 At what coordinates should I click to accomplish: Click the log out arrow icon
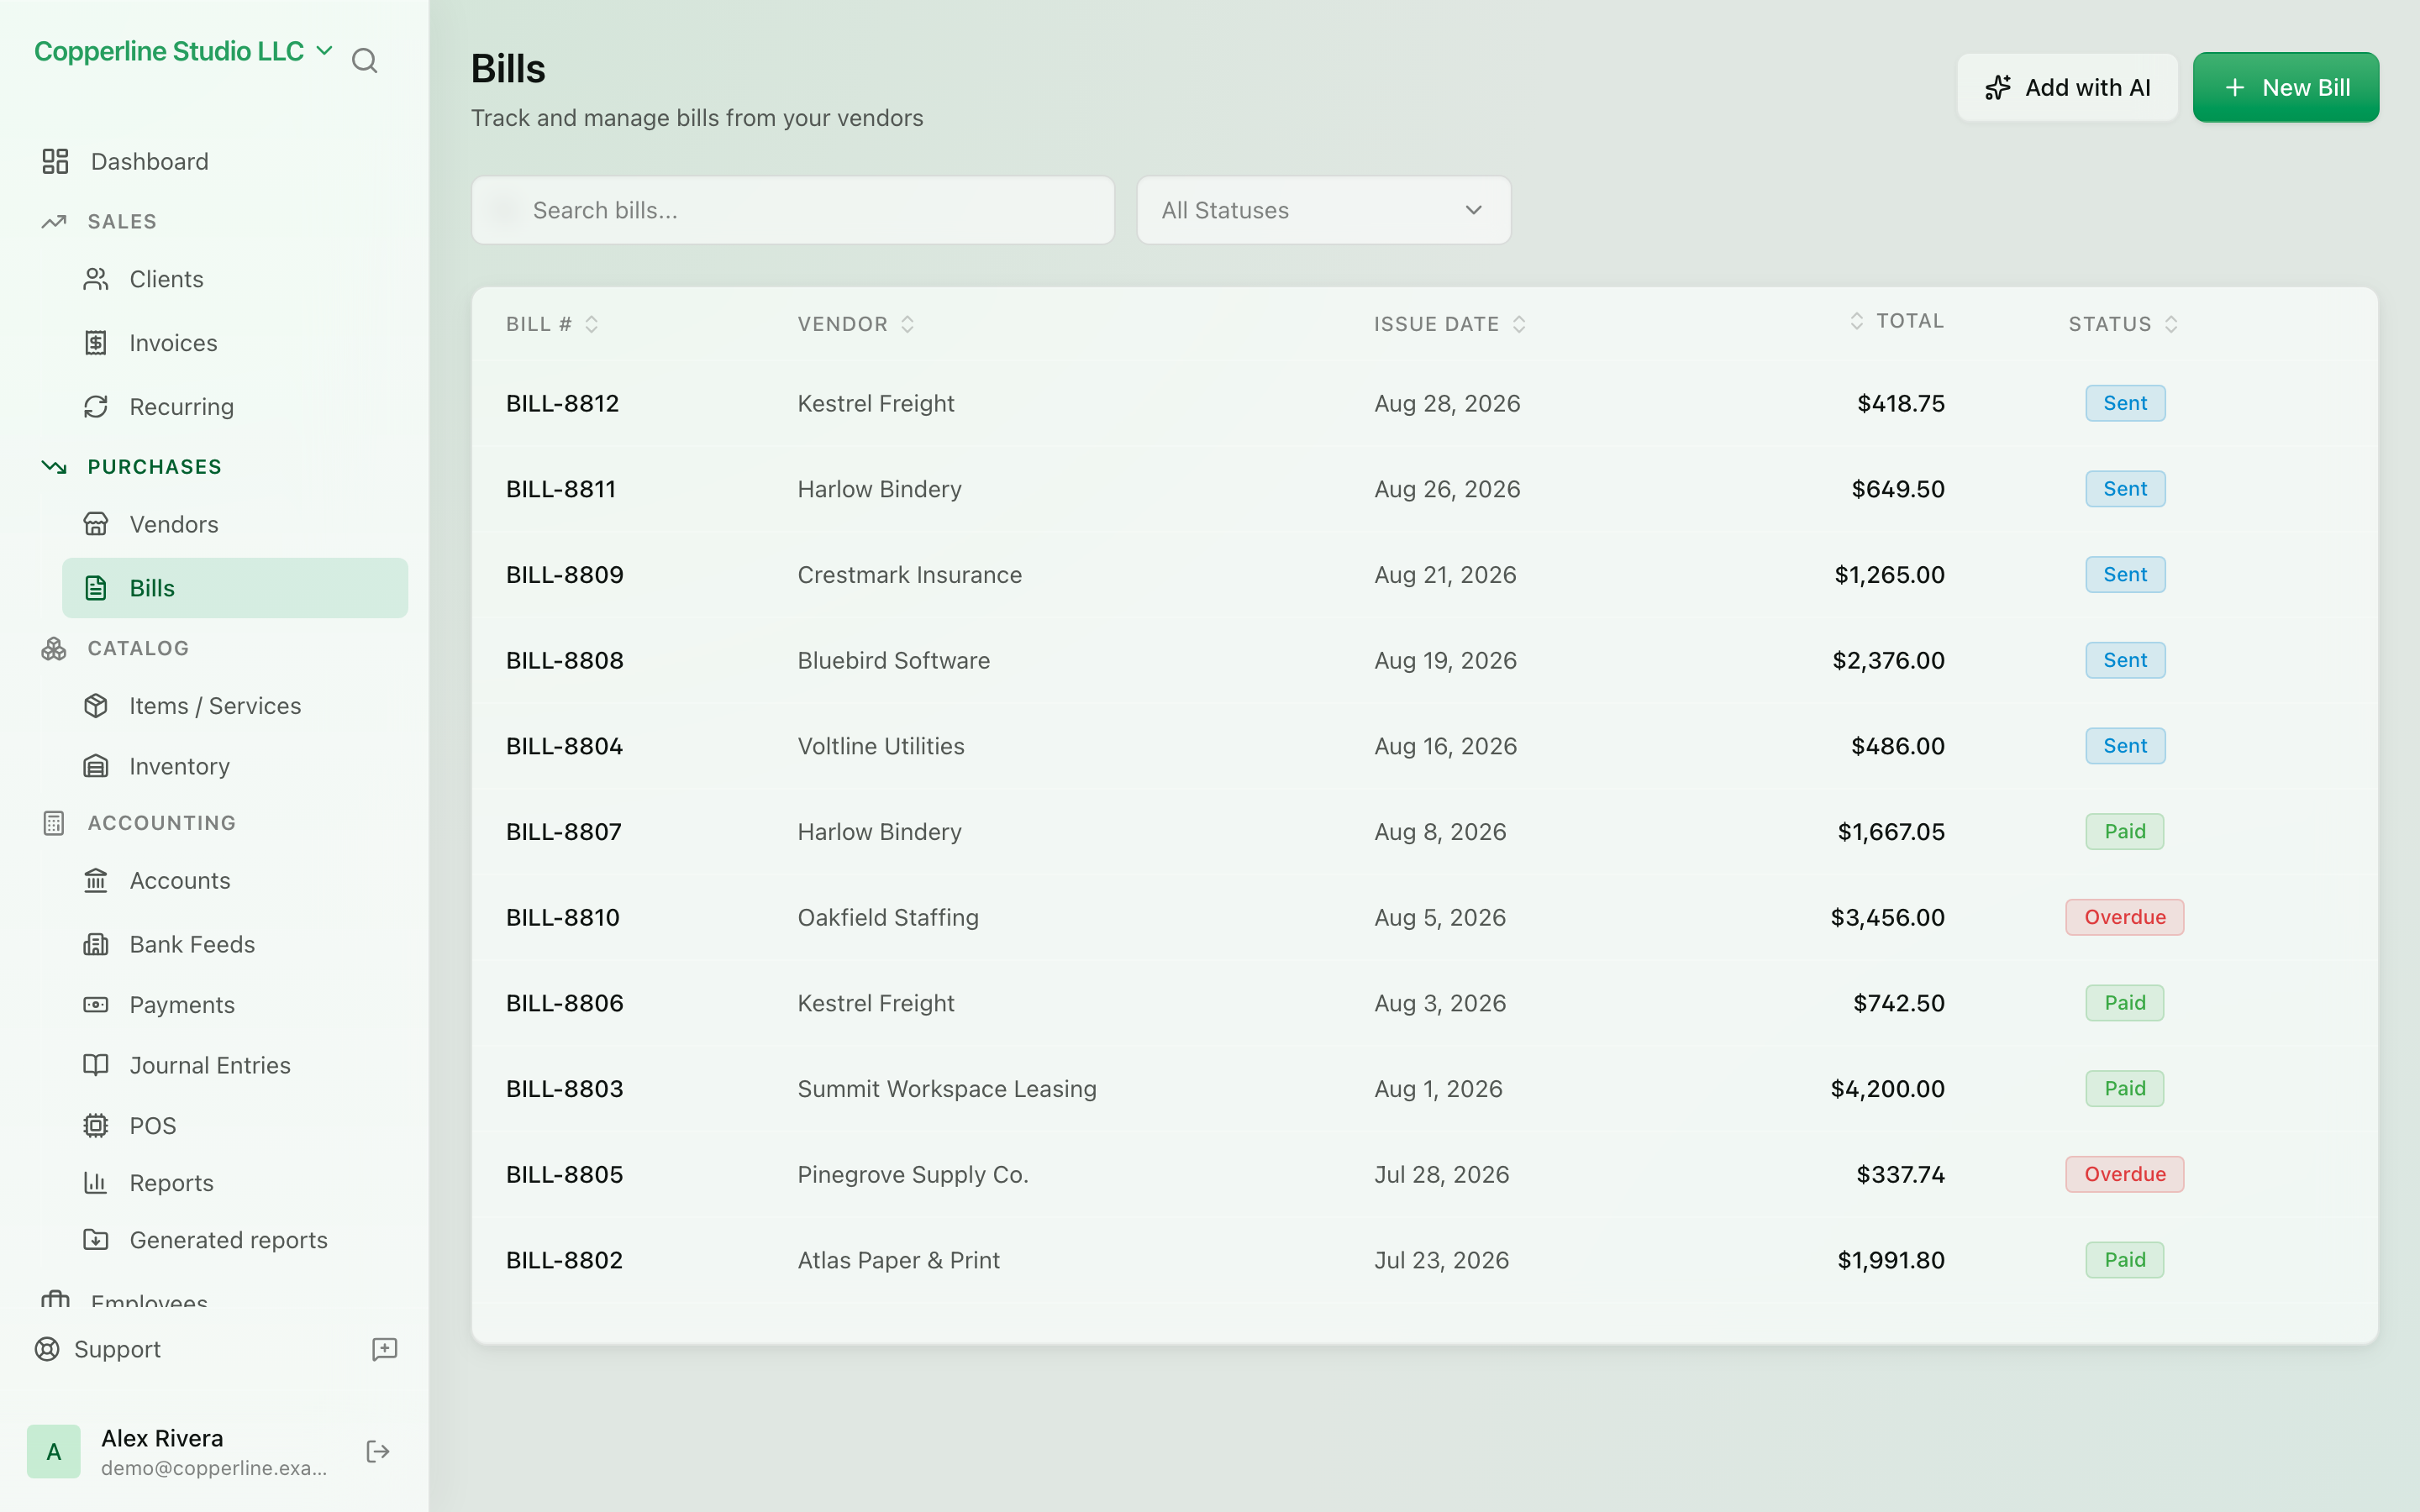click(x=378, y=1452)
